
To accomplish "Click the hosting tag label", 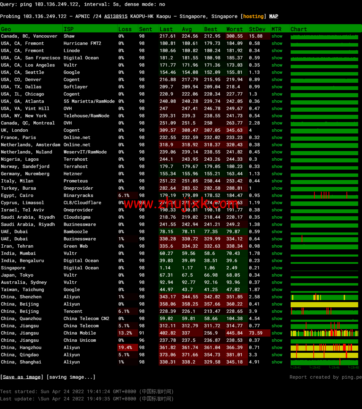I will coord(253,17).
